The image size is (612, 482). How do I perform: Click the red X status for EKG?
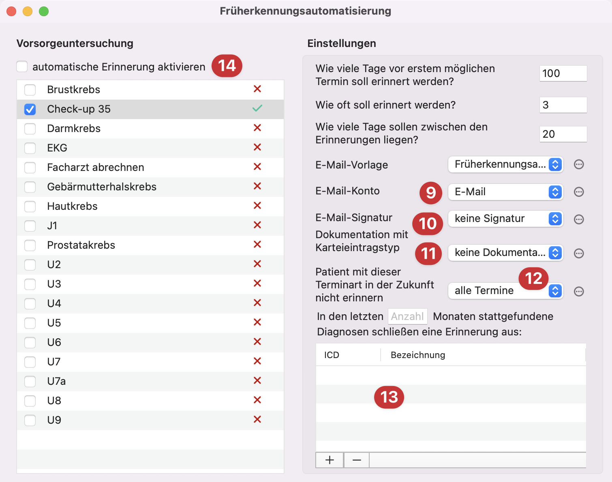(257, 147)
